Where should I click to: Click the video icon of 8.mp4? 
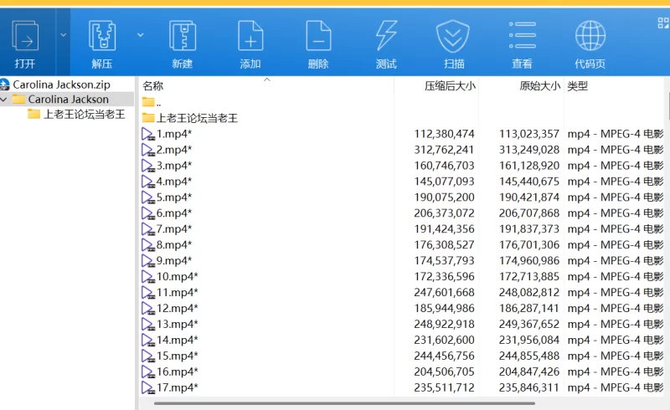coord(148,244)
